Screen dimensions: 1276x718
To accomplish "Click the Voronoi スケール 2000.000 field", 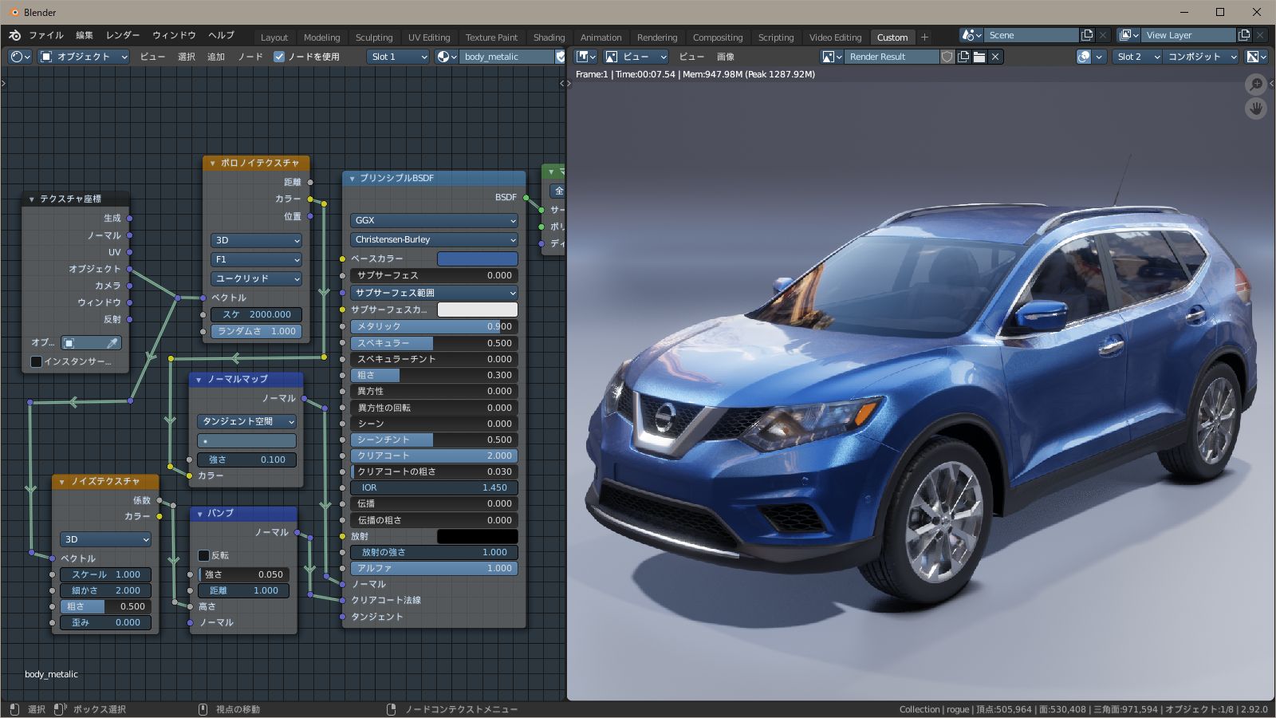I will pyautogui.click(x=256, y=314).
